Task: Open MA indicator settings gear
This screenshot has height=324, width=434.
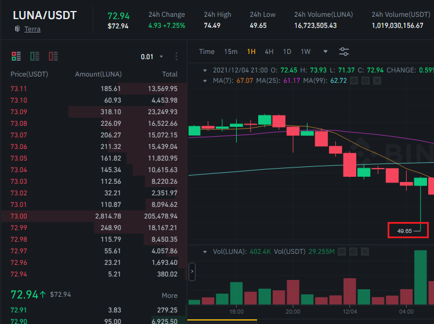Action: click(x=366, y=81)
